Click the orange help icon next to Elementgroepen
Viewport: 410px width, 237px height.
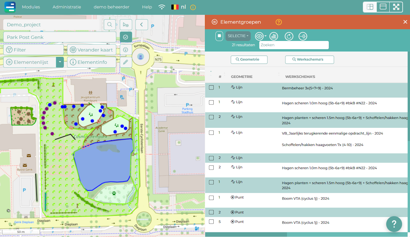pos(279,22)
